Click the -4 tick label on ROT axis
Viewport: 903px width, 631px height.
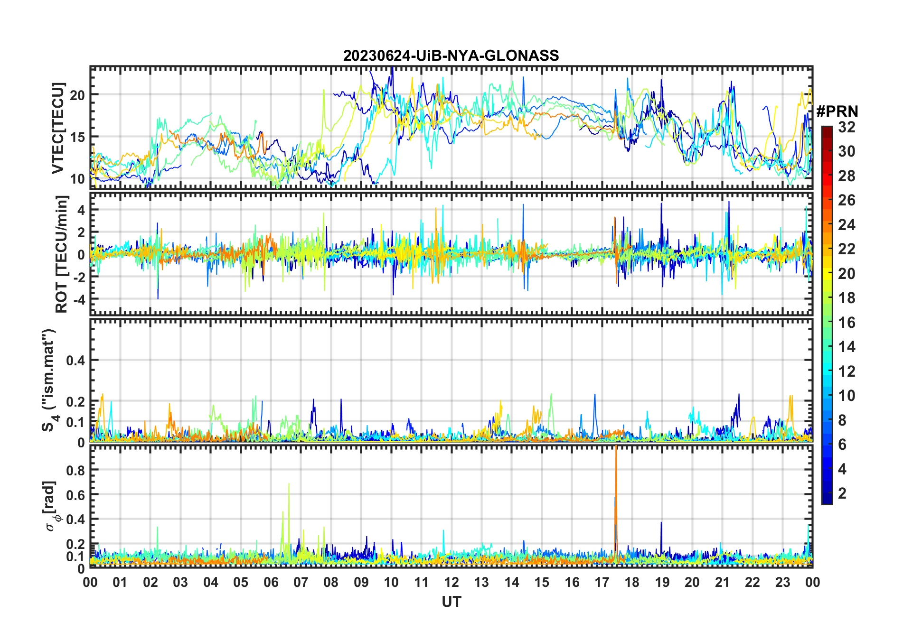click(78, 300)
